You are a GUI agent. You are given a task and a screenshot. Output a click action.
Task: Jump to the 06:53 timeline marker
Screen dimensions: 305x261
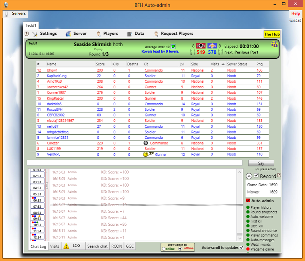click(x=37, y=199)
